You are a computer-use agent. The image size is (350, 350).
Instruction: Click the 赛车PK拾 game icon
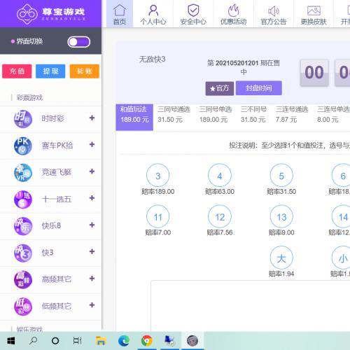[23, 146]
